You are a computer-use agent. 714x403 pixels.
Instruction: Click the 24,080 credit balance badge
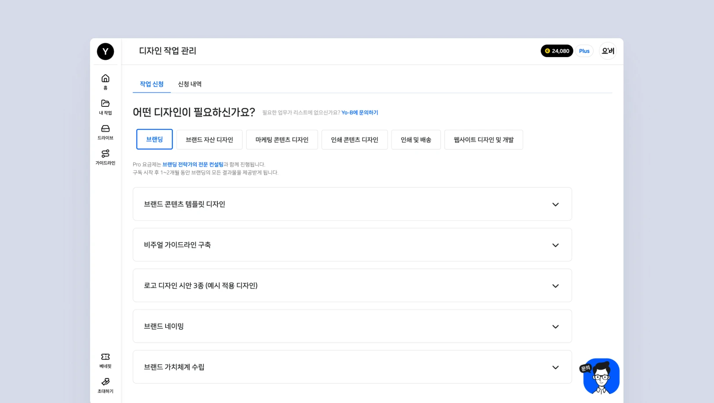[x=557, y=51]
